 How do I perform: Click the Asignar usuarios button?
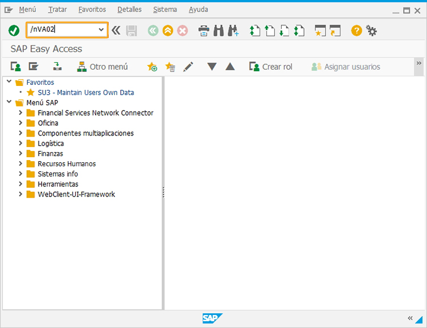pyautogui.click(x=346, y=67)
